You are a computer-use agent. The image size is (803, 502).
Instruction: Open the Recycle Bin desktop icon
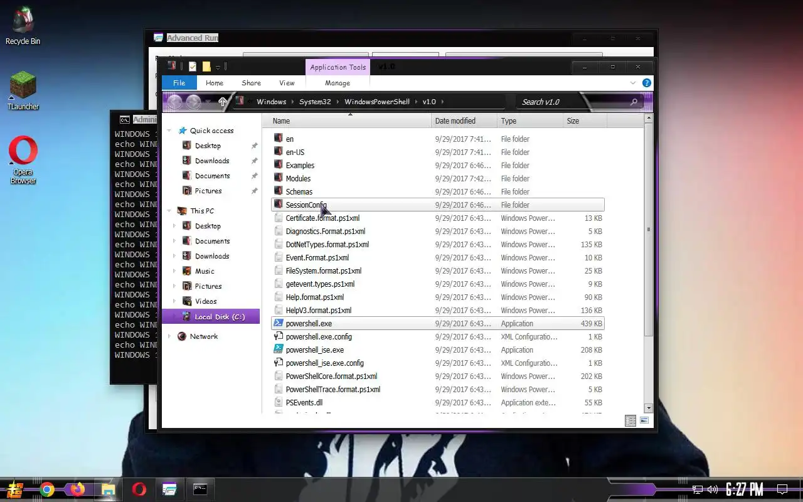[23, 25]
